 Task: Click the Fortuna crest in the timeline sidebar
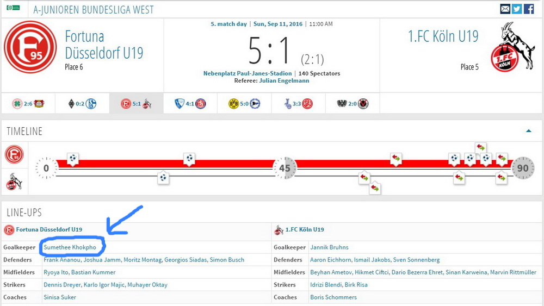point(14,154)
